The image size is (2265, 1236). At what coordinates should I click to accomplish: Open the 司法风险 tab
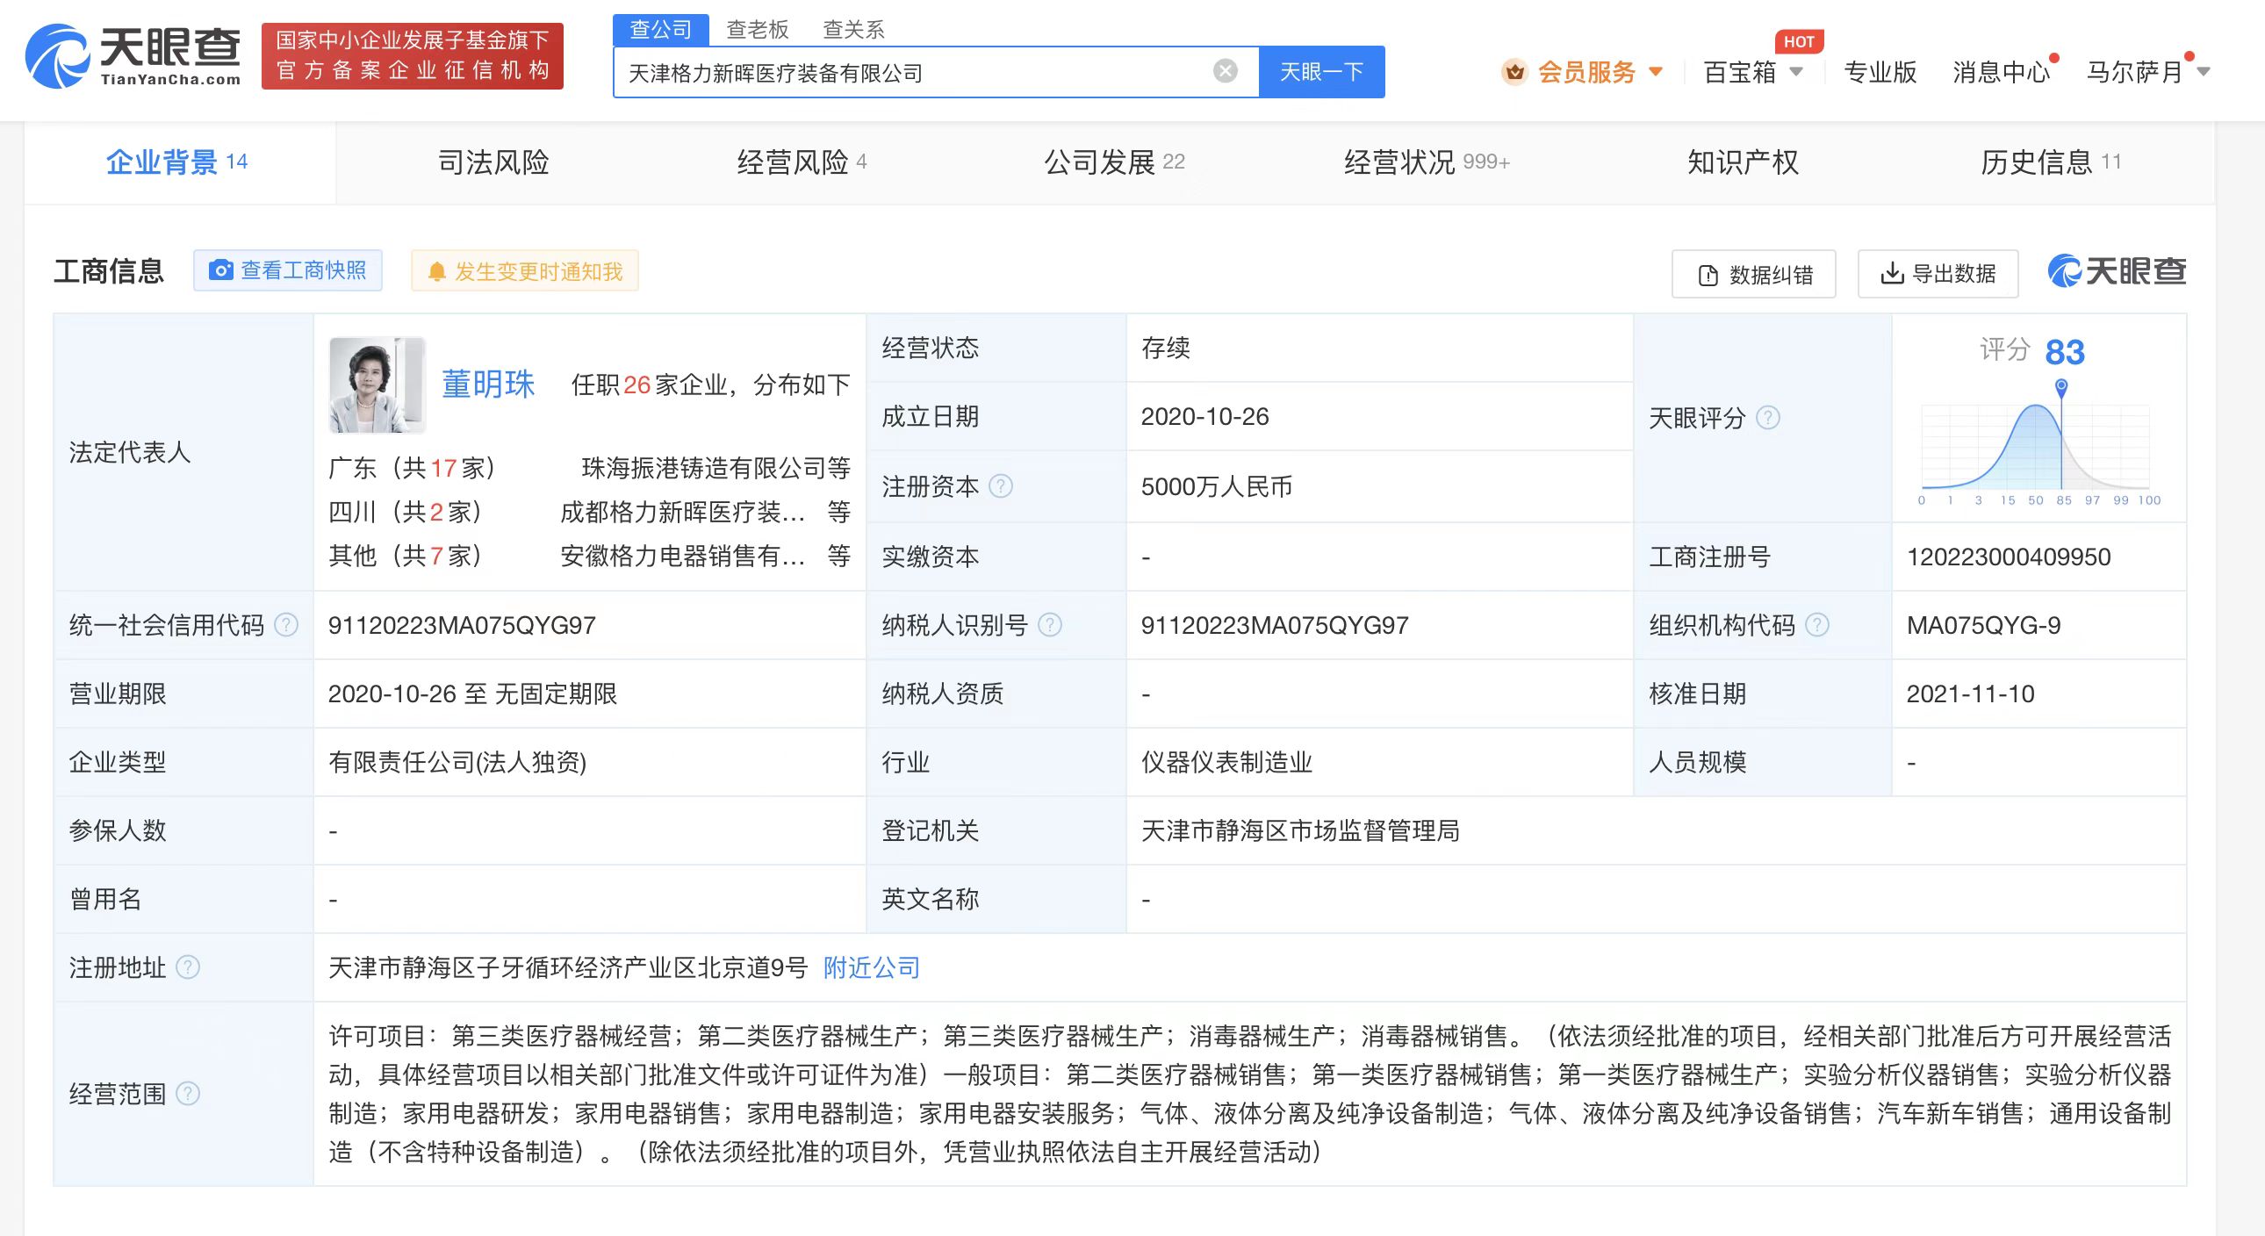493,162
